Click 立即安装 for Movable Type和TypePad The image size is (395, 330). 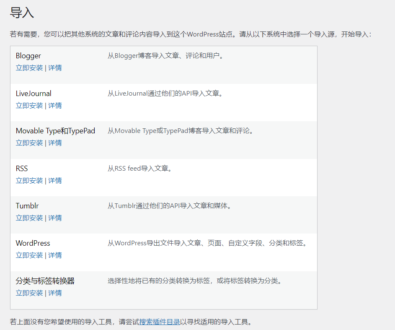point(29,143)
